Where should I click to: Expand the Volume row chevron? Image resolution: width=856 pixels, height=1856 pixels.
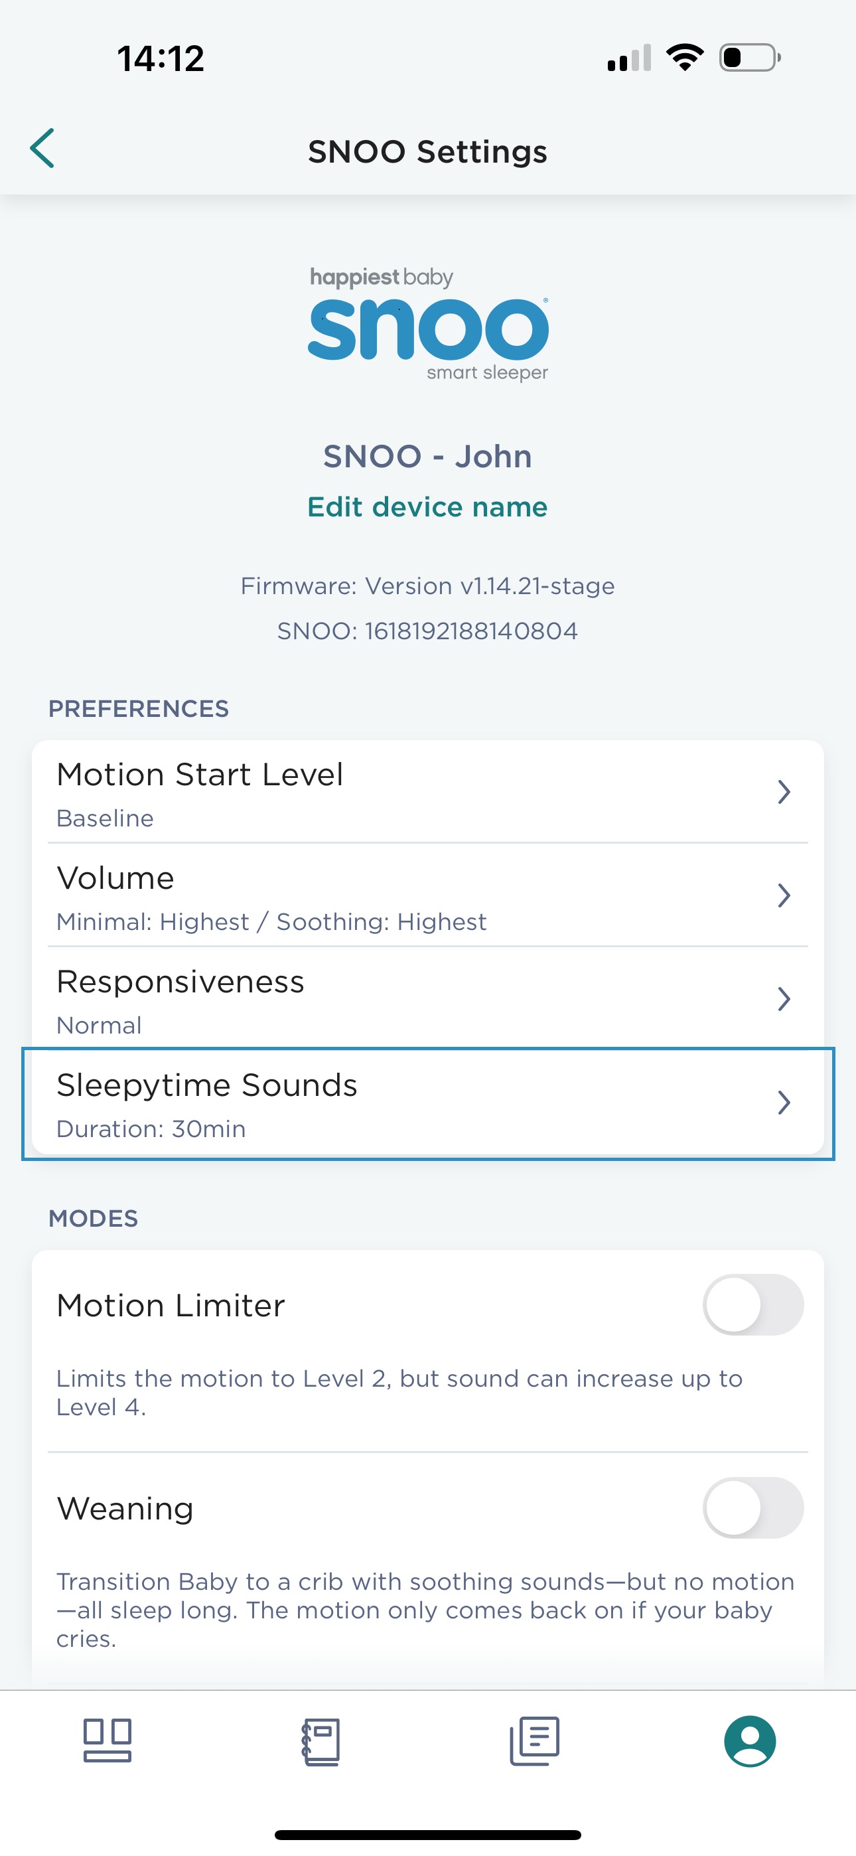pos(784,895)
